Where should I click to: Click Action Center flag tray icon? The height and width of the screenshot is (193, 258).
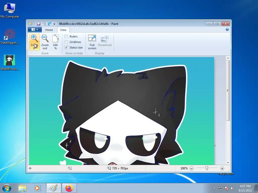[x=227, y=188]
